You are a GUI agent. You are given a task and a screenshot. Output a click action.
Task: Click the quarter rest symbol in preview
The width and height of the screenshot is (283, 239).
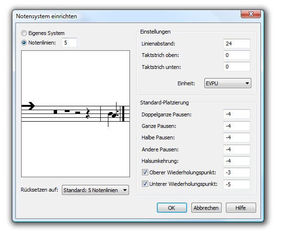tap(88, 114)
